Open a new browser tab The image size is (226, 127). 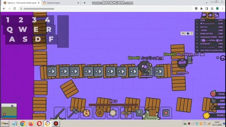coord(84,3)
